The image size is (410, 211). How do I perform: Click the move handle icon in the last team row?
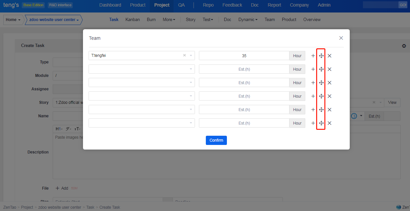[321, 123]
